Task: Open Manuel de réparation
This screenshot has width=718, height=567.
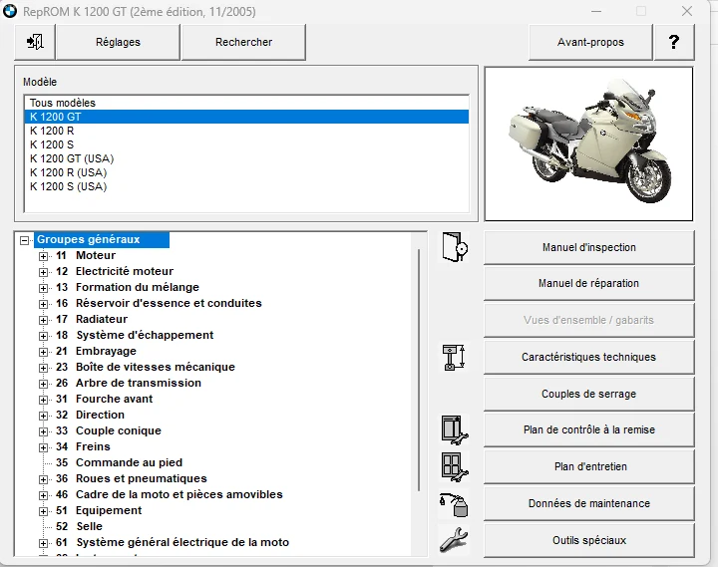Action: click(x=589, y=283)
